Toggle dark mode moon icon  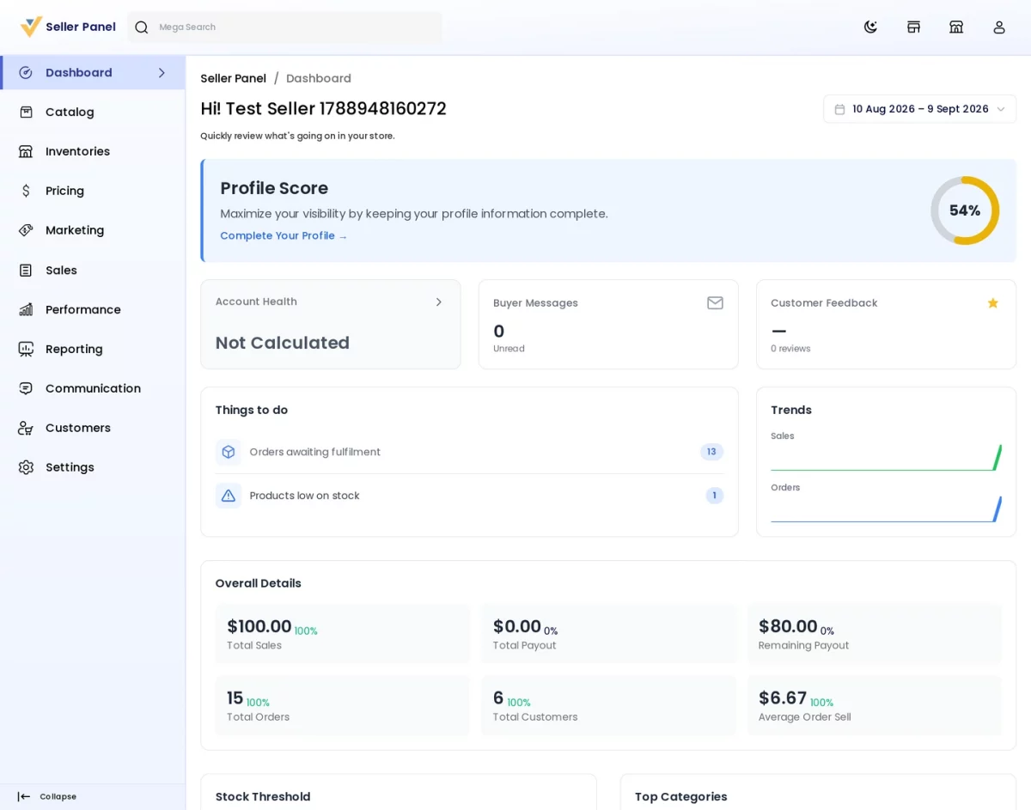(870, 27)
